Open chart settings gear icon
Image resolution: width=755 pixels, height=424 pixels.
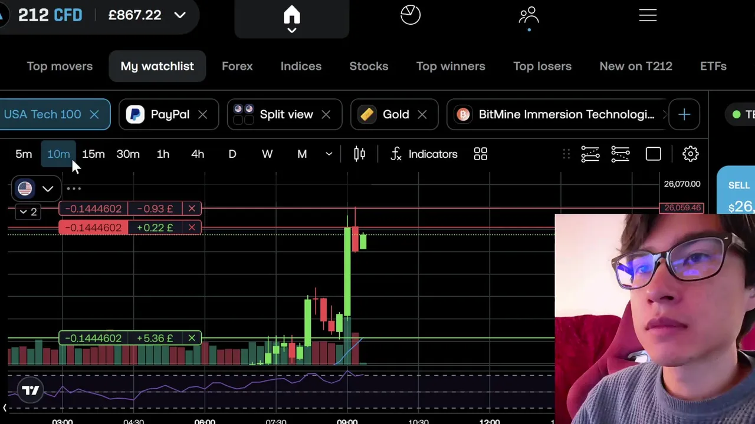click(691, 154)
